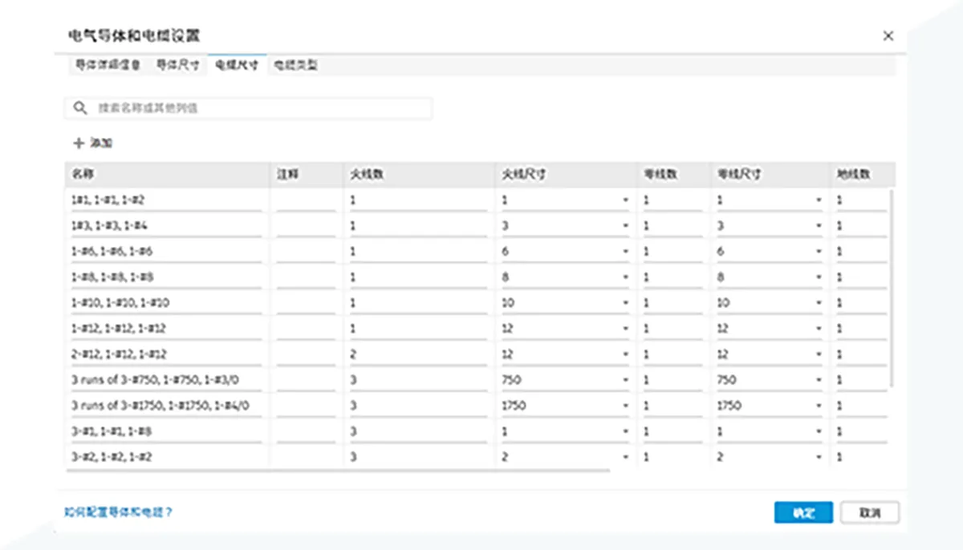Switch to the 导体详细信息 tab

pyautogui.click(x=108, y=66)
